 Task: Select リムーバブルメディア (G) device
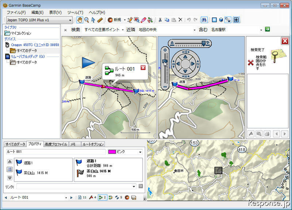[25, 57]
